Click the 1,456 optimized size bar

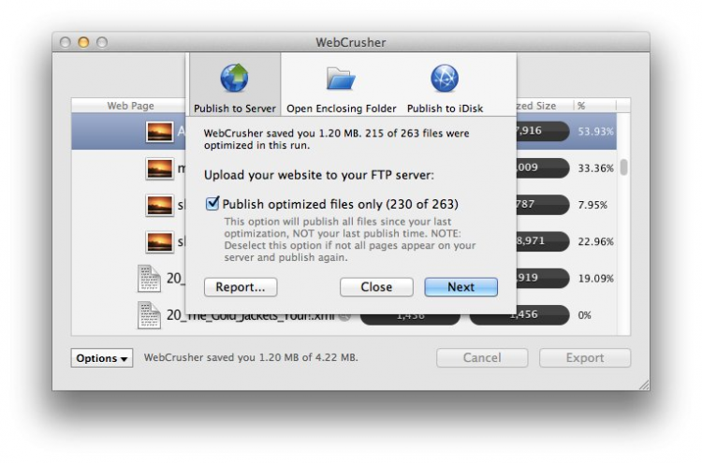tap(519, 315)
